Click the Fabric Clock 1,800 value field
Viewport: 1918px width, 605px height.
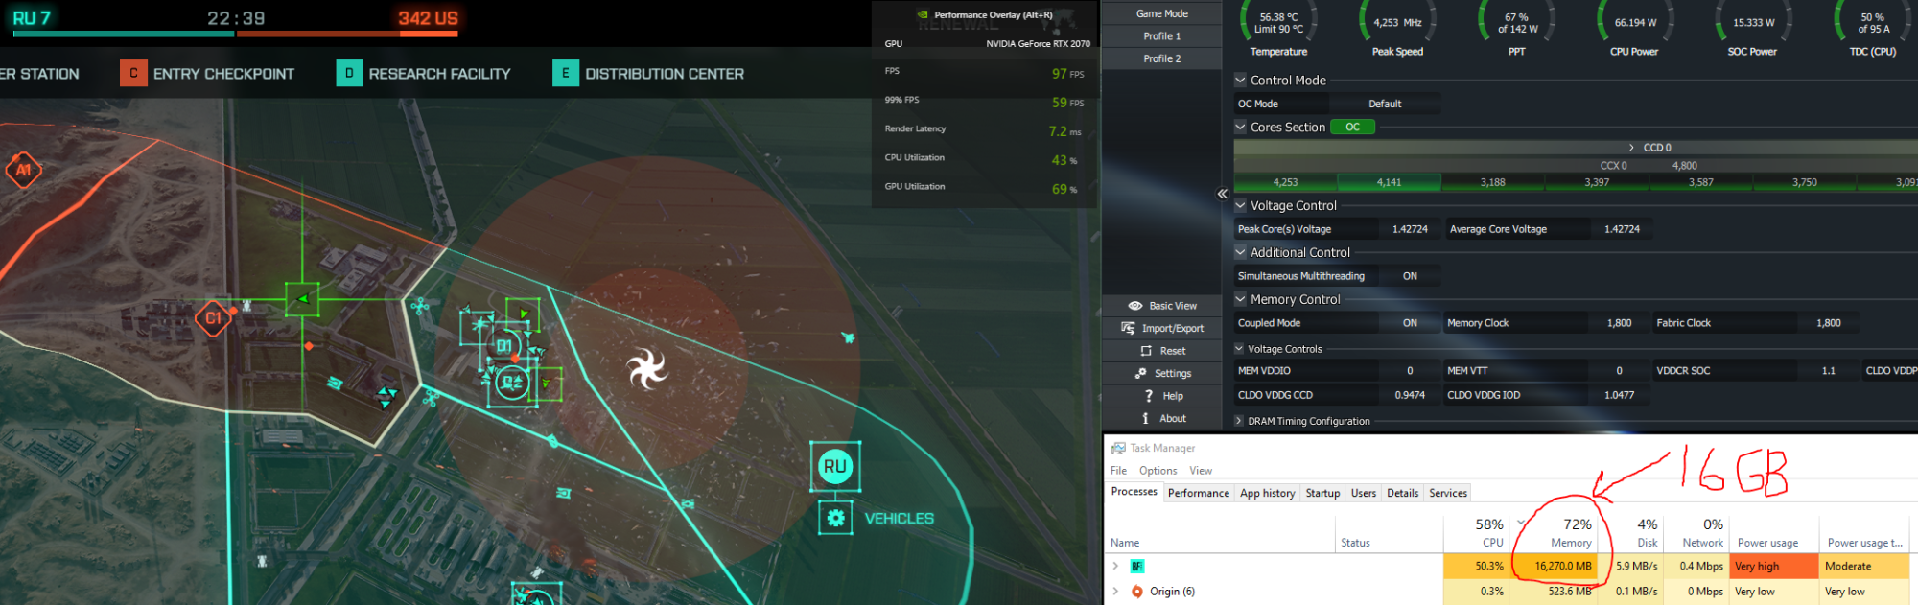point(1828,323)
